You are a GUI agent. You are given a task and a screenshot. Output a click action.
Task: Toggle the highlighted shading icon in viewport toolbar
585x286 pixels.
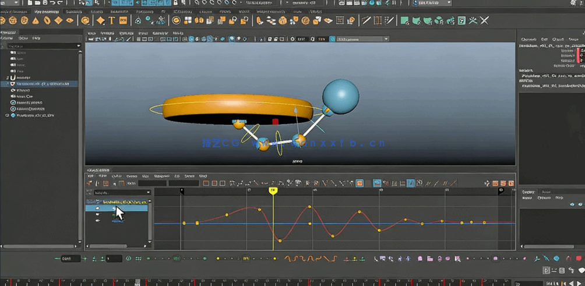pyautogui.click(x=191, y=39)
